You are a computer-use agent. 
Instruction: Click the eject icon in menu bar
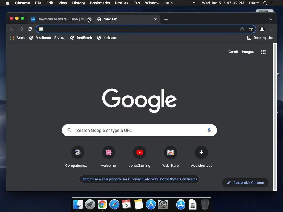(x=194, y=3)
